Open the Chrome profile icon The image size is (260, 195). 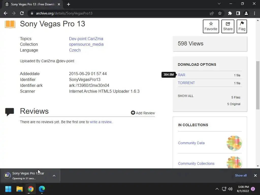(x=246, y=13)
